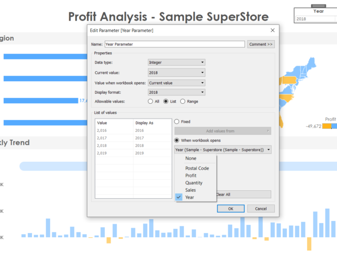Open the Year (Sample - Superstore) field dropdown

pos(223,150)
